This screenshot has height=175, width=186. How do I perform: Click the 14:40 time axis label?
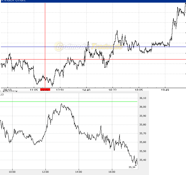[x=86, y=90]
